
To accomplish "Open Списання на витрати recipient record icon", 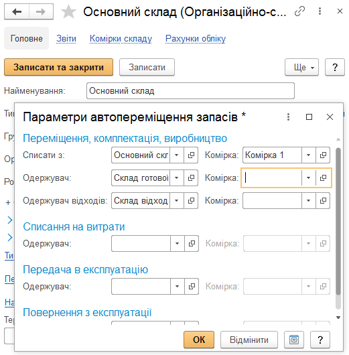I will coord(192,244).
